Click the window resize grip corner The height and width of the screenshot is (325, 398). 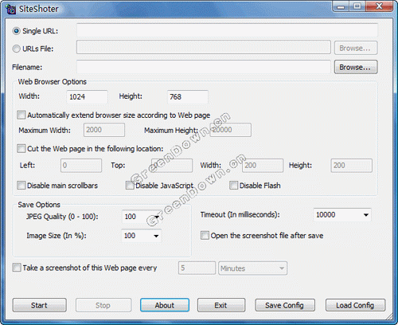click(x=389, y=316)
